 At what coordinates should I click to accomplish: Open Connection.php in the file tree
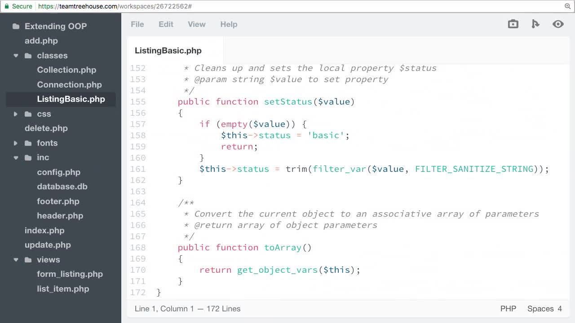[69, 85]
